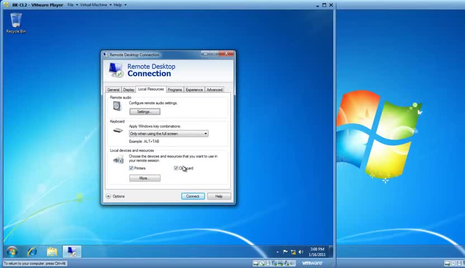Switch to the Experience tab
Image resolution: width=465 pixels, height=268 pixels.
point(194,90)
